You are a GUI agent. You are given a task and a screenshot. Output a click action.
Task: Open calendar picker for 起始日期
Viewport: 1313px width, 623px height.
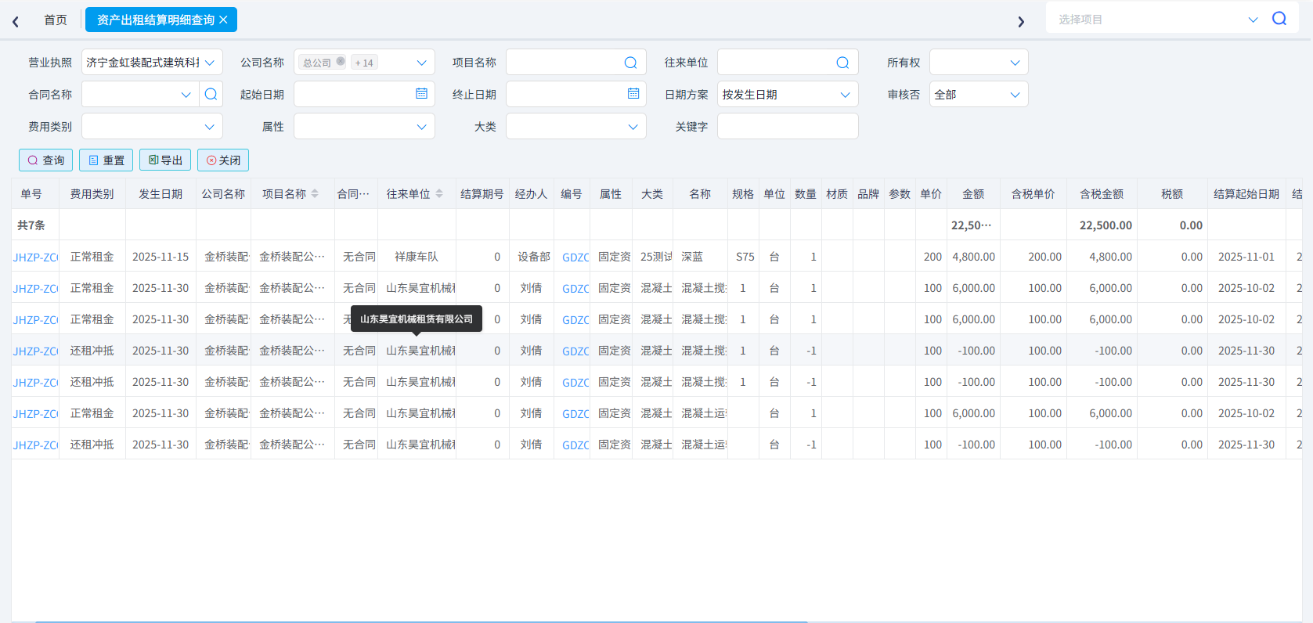pos(421,94)
